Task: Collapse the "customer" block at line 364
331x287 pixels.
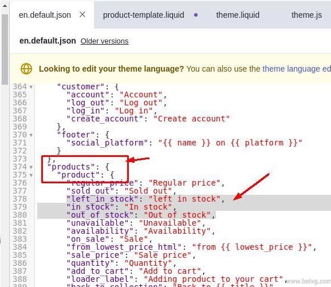Action: click(31, 87)
